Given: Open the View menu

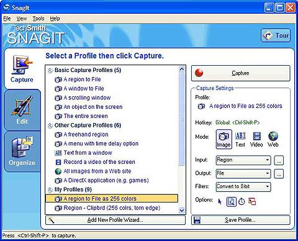Looking at the screenshot, I should (x=22, y=19).
